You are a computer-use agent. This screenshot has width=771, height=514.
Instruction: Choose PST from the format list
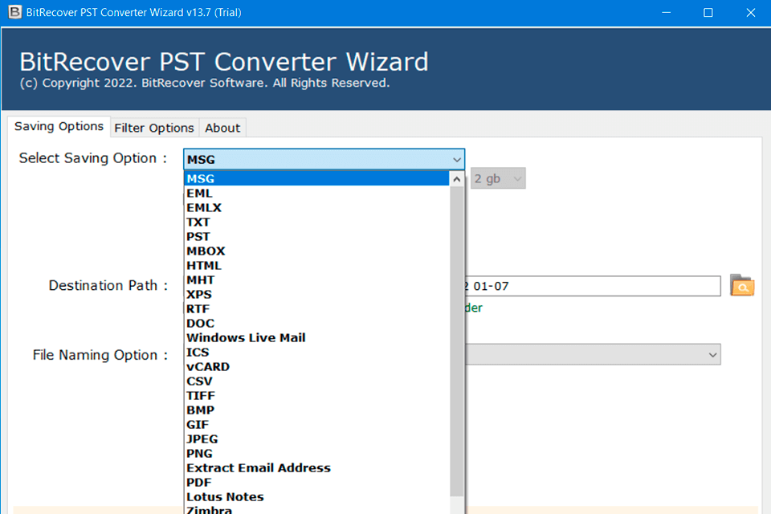tap(316, 237)
